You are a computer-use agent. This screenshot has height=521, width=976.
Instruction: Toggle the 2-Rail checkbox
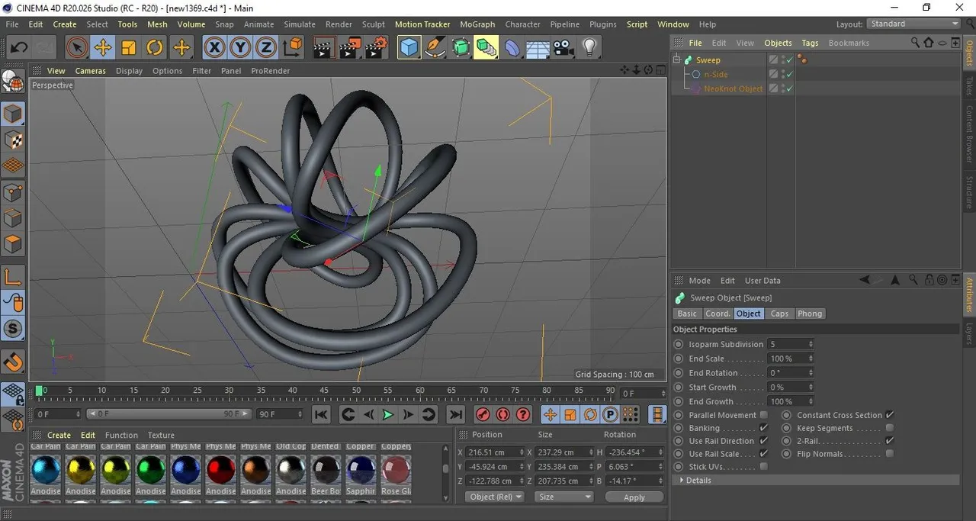[x=889, y=441]
